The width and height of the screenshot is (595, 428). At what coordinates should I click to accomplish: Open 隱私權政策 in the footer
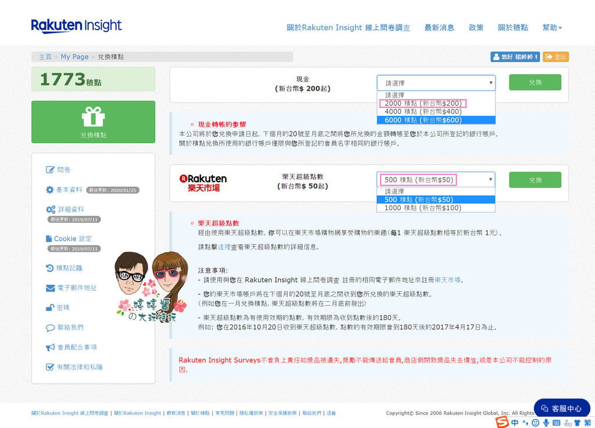pyautogui.click(x=251, y=413)
